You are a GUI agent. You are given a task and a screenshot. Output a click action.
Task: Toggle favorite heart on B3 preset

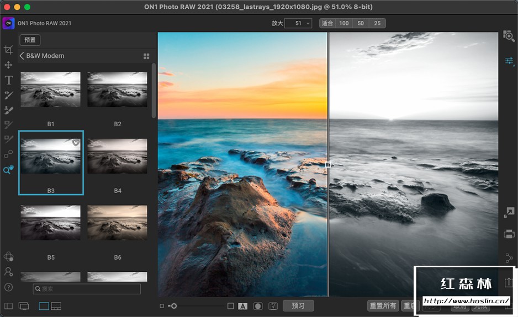click(x=76, y=143)
